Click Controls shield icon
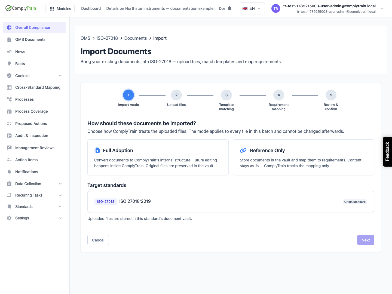This screenshot has height=294, width=392. point(9,76)
